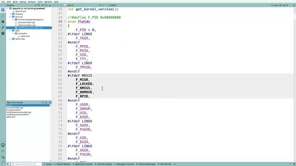Split the editor view
This screenshot has height=166, width=296.
click(x=294, y=5)
